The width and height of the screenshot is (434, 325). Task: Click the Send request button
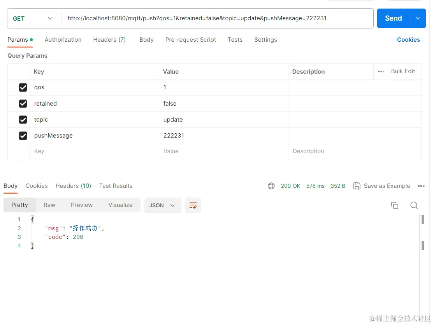[x=393, y=18]
